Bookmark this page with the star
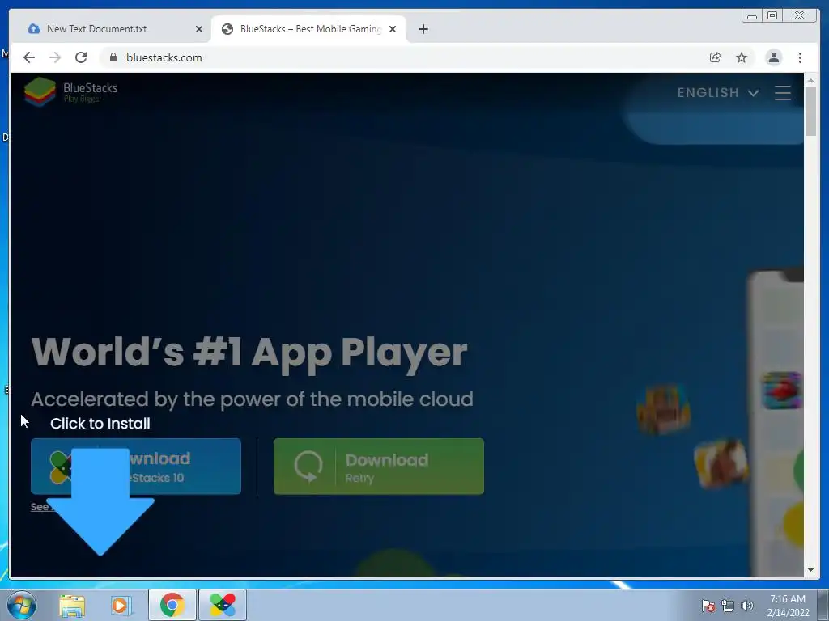The width and height of the screenshot is (829, 621). coord(742,57)
